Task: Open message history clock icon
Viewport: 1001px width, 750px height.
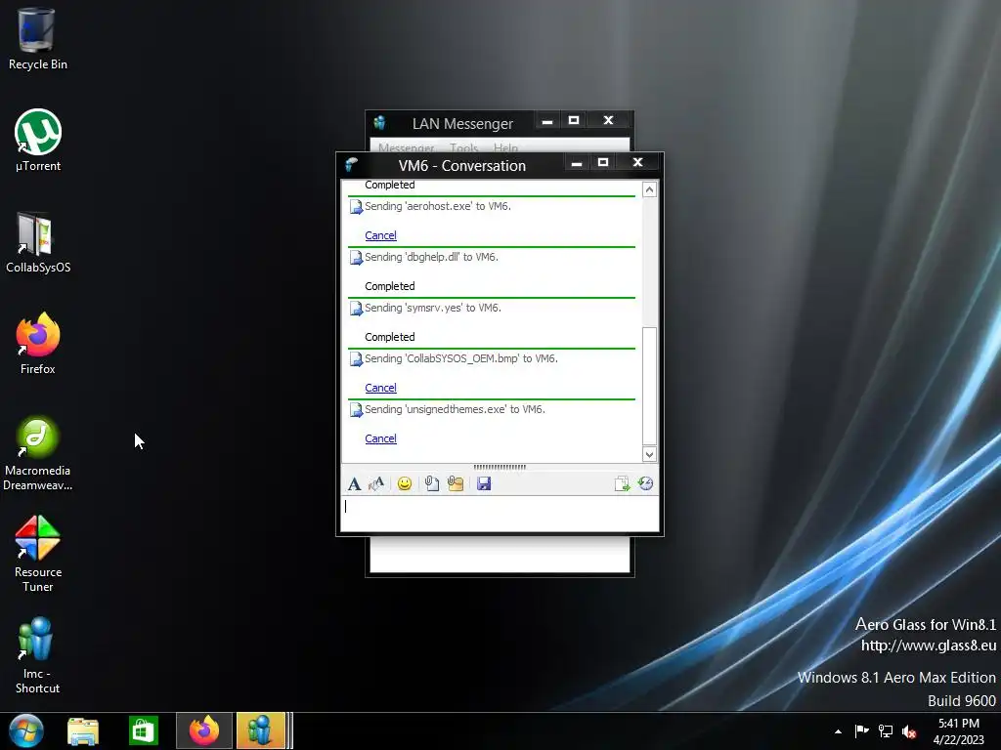Action: (645, 484)
